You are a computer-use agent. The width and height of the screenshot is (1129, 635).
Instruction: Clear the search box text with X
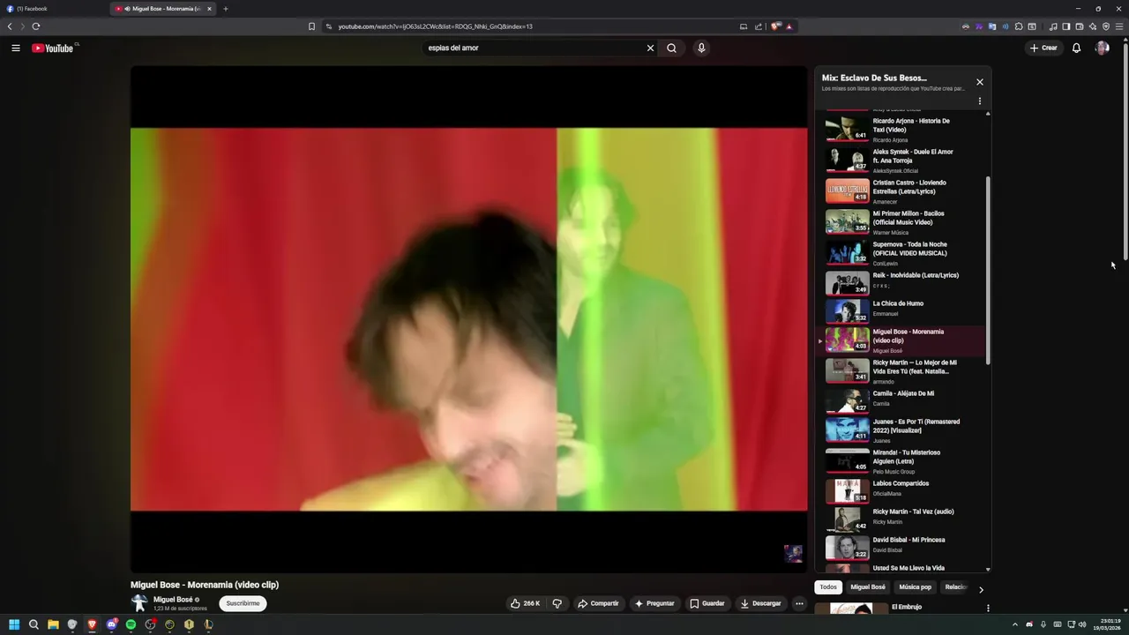click(650, 48)
